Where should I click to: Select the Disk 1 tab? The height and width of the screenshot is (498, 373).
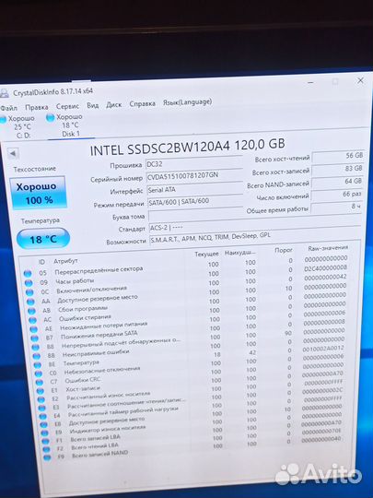click(68, 125)
